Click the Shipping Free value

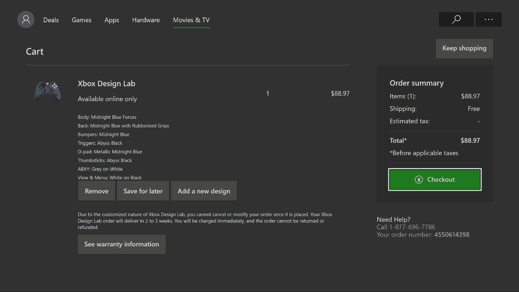coord(474,109)
